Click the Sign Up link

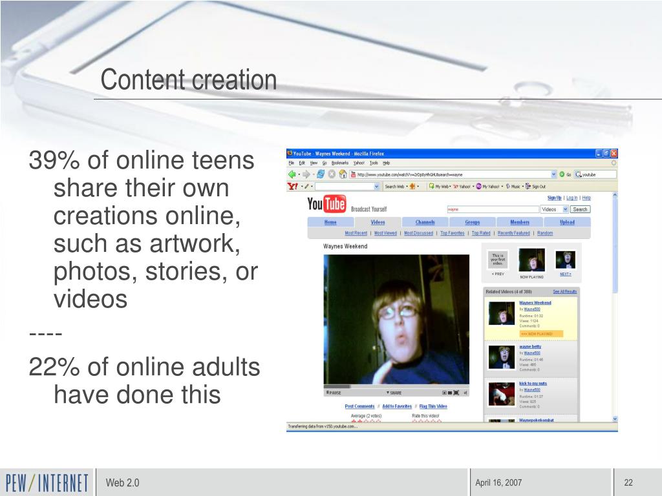click(554, 198)
